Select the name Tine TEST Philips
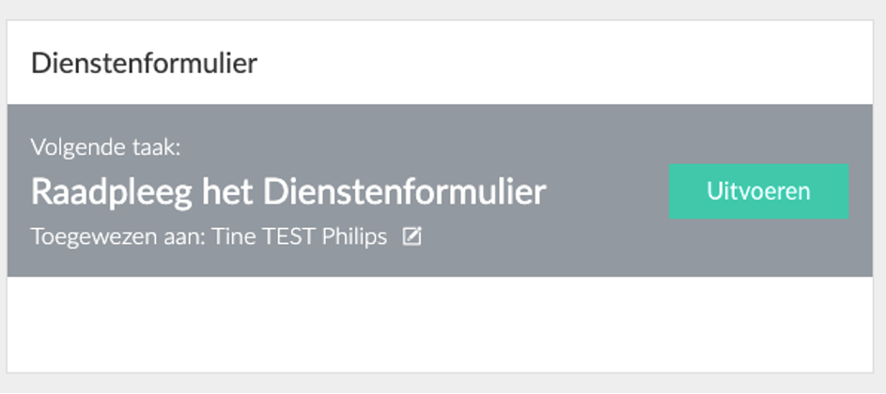Image resolution: width=886 pixels, height=394 pixels. click(300, 236)
